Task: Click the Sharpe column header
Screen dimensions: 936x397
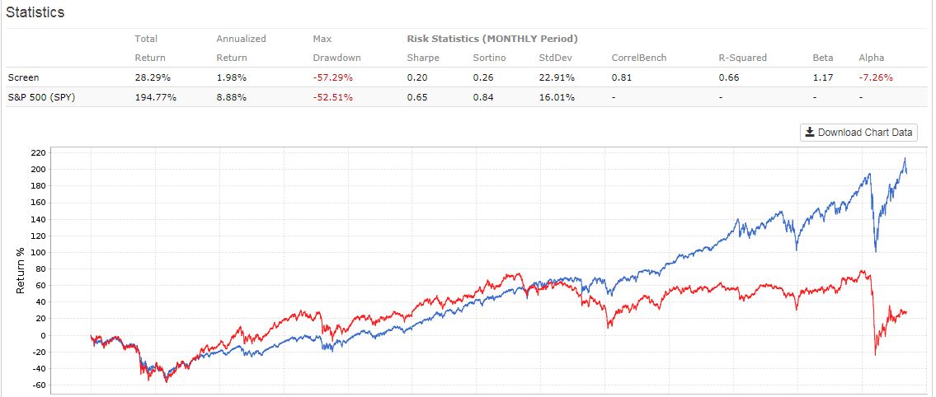Action: [x=423, y=58]
